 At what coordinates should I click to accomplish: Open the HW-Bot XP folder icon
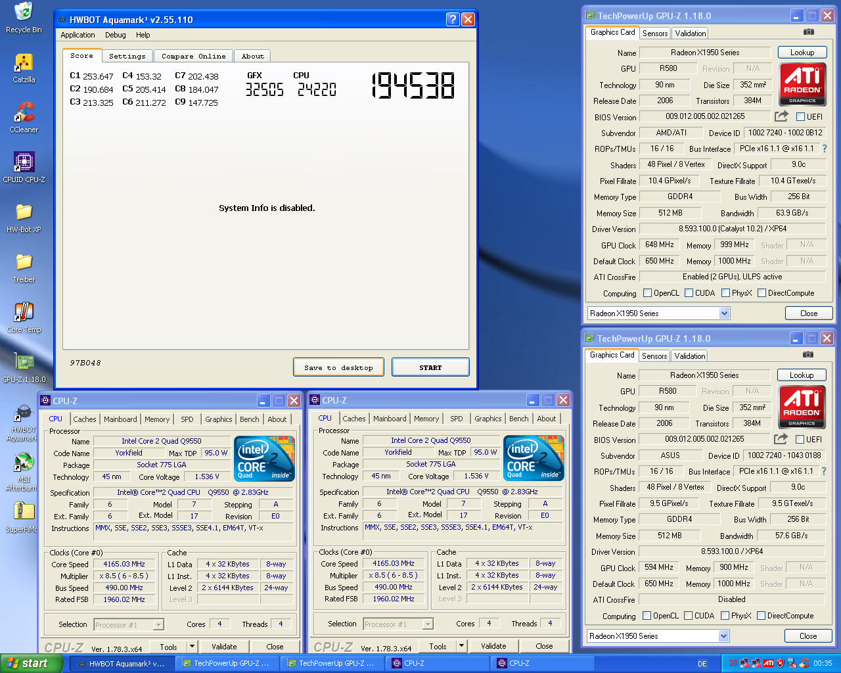point(24,218)
